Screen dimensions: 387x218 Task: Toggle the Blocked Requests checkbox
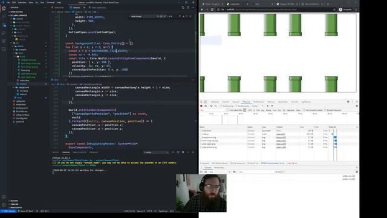(325, 110)
